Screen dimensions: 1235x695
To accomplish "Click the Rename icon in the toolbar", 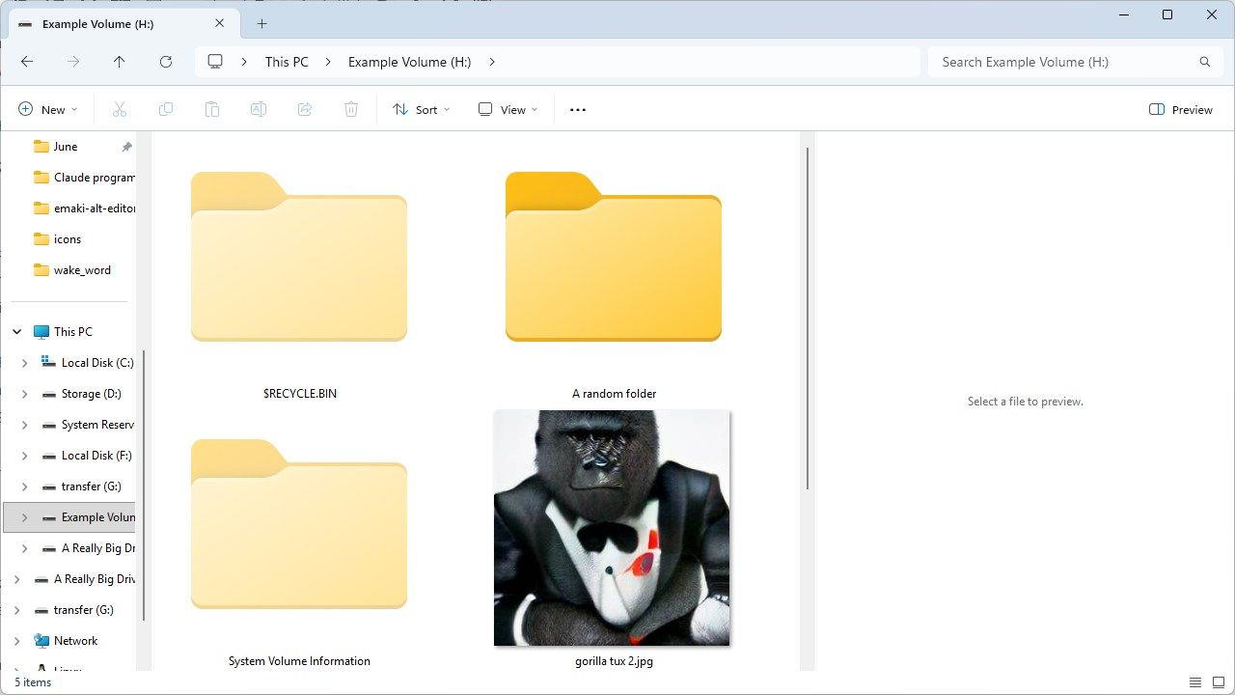I will (259, 110).
